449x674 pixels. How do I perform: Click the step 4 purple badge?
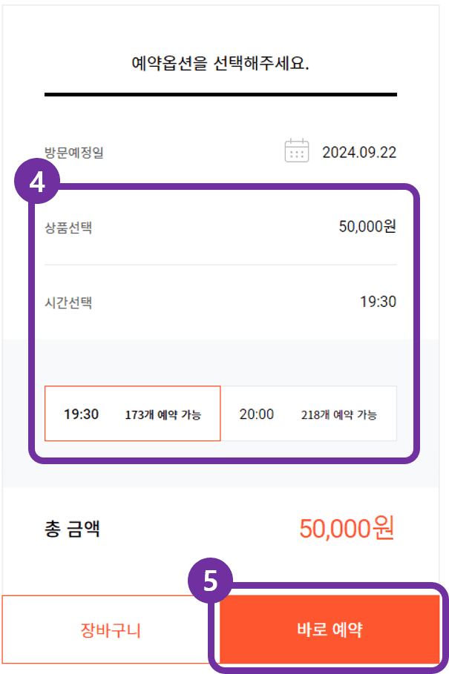36,183
